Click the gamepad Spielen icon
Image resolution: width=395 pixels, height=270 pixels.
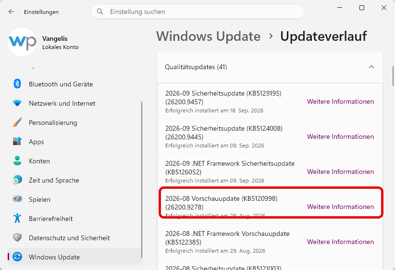click(17, 199)
